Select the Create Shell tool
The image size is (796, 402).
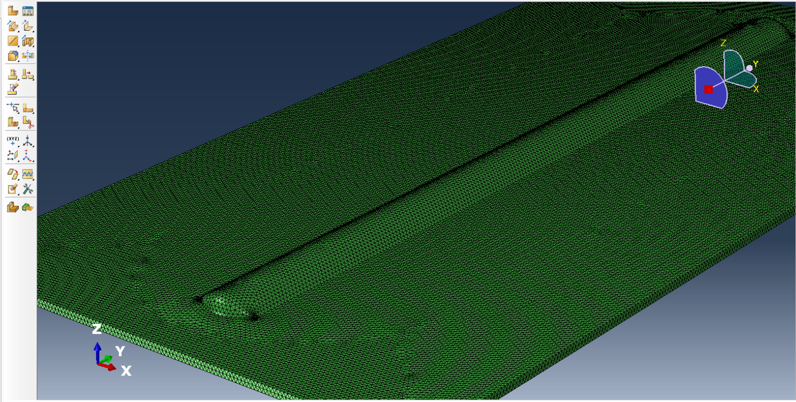[28, 25]
